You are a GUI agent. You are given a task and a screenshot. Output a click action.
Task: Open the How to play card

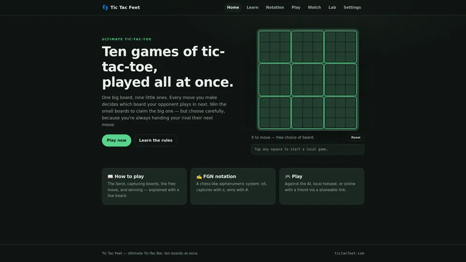tap(144, 186)
